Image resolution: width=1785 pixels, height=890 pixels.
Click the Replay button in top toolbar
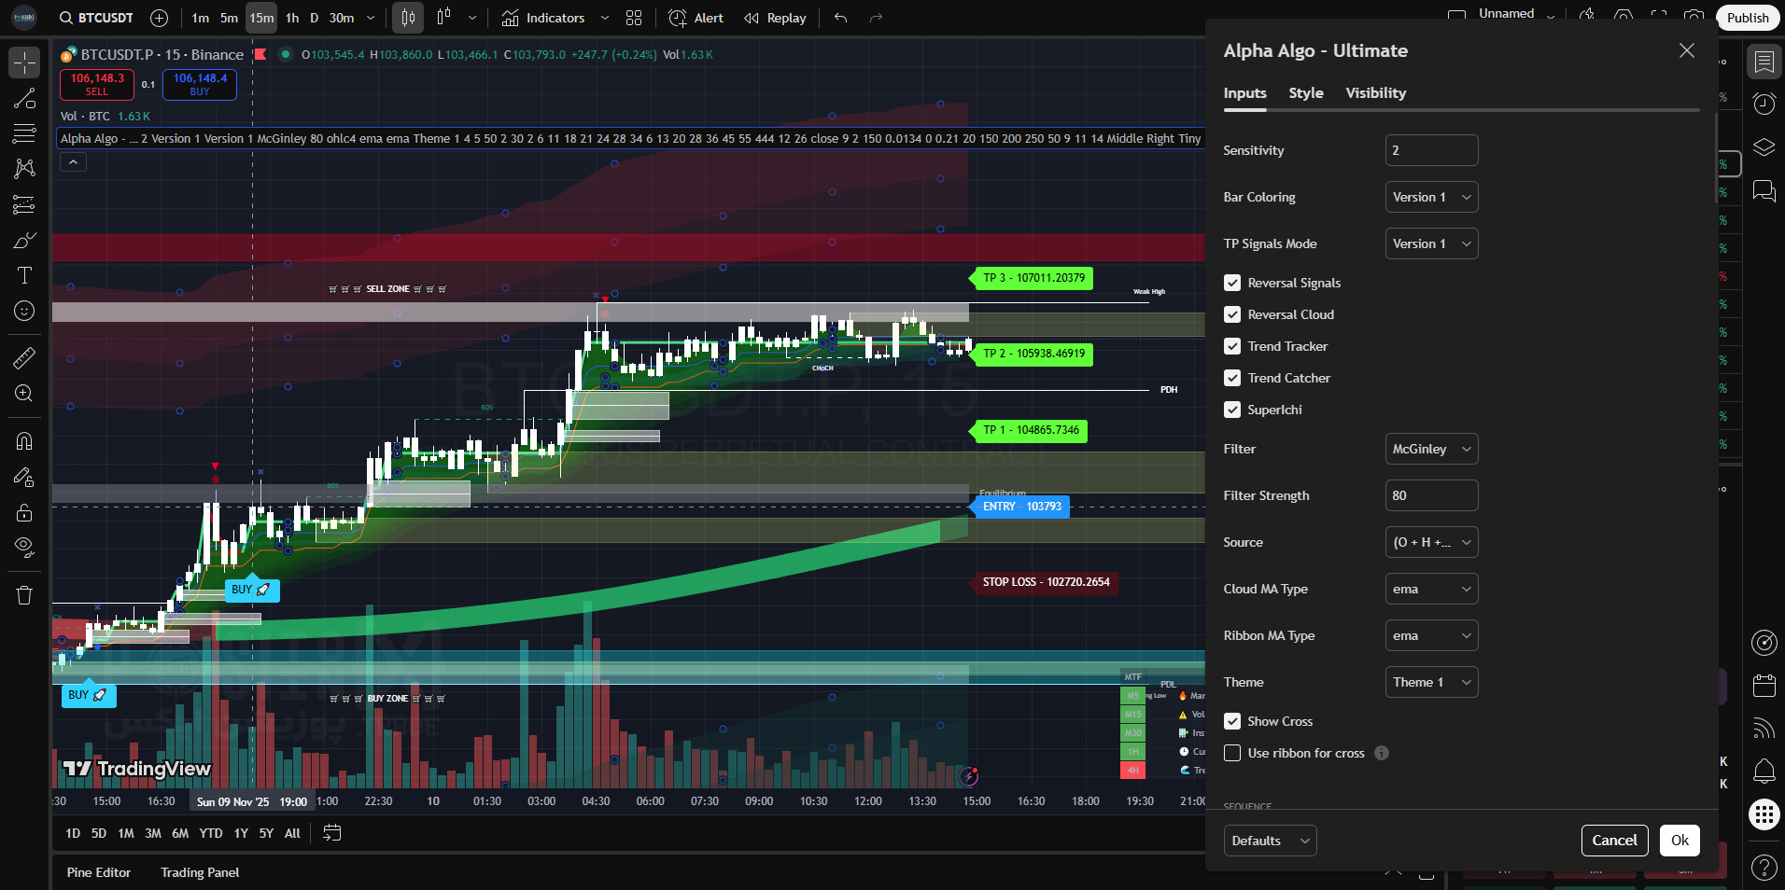point(775,18)
